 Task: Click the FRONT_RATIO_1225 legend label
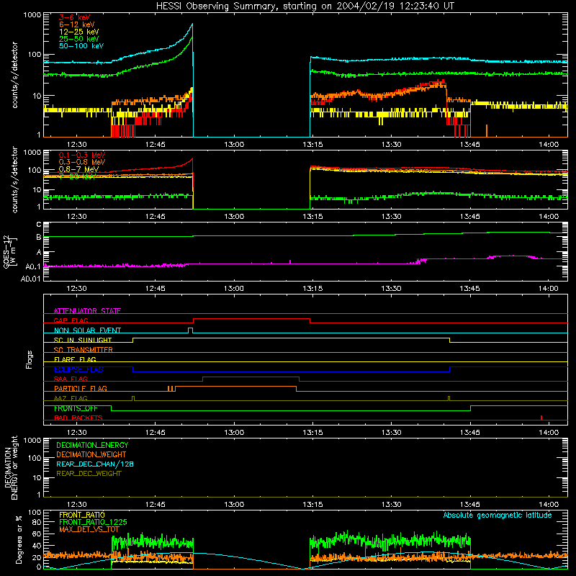[x=93, y=522]
